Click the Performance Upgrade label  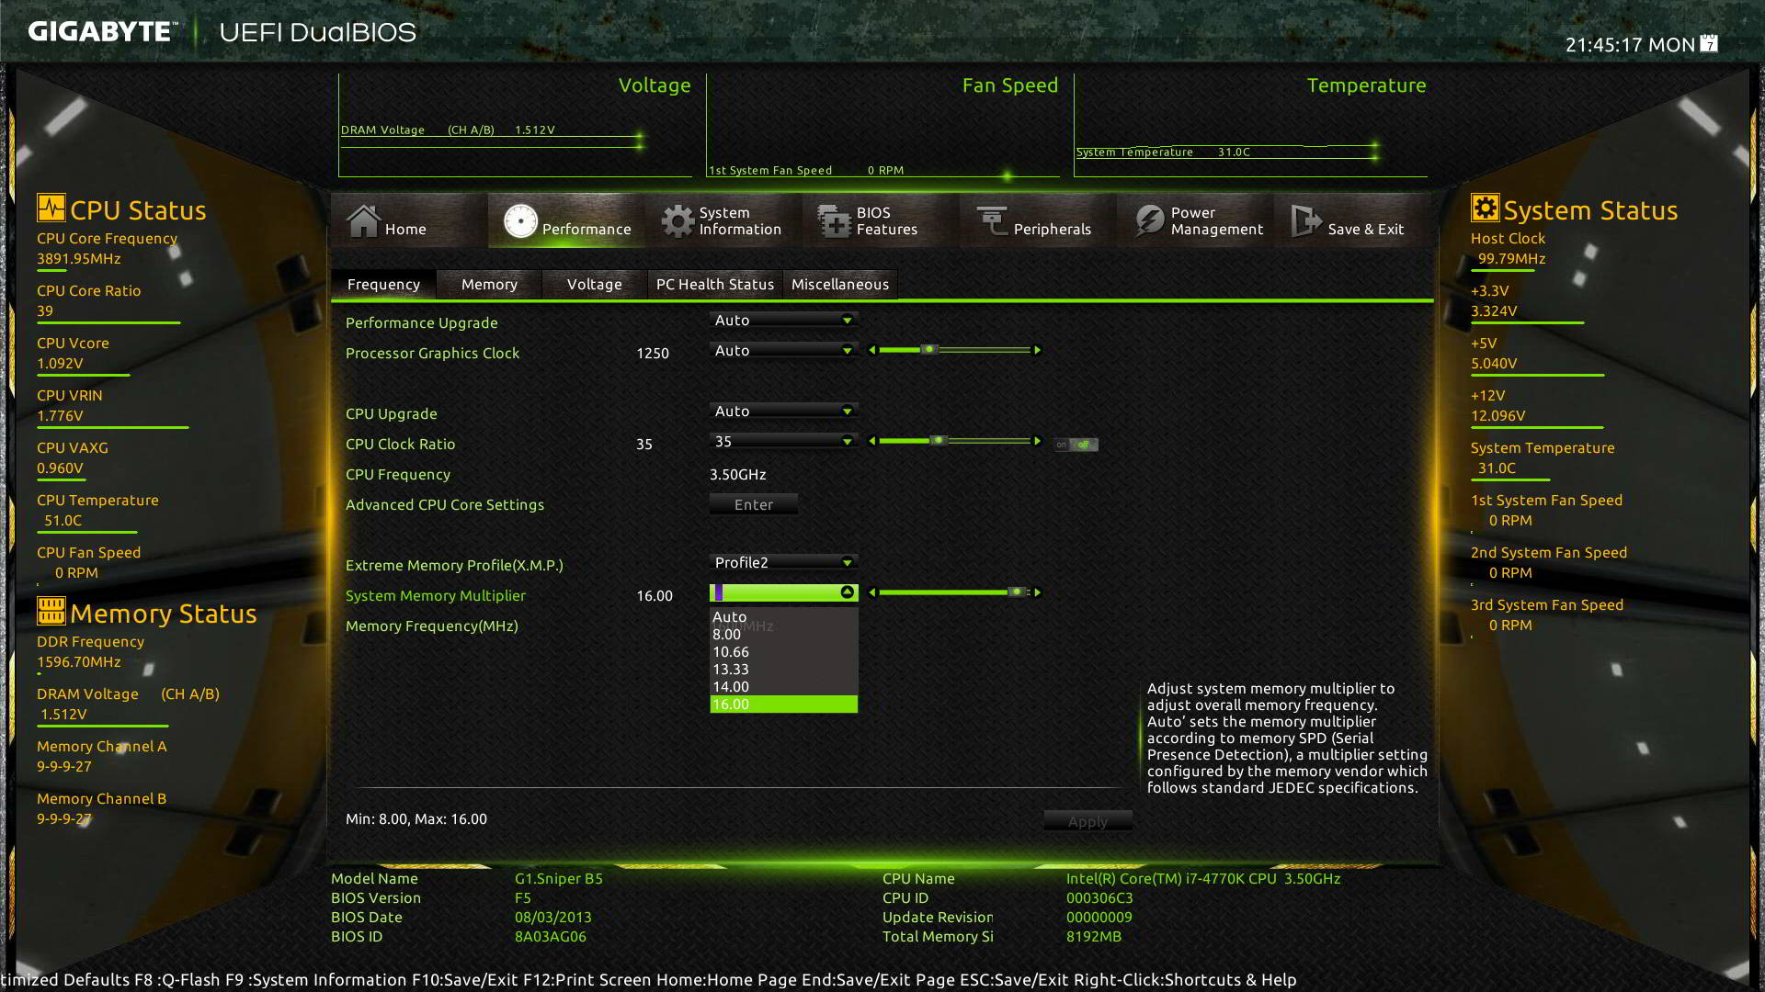422,322
